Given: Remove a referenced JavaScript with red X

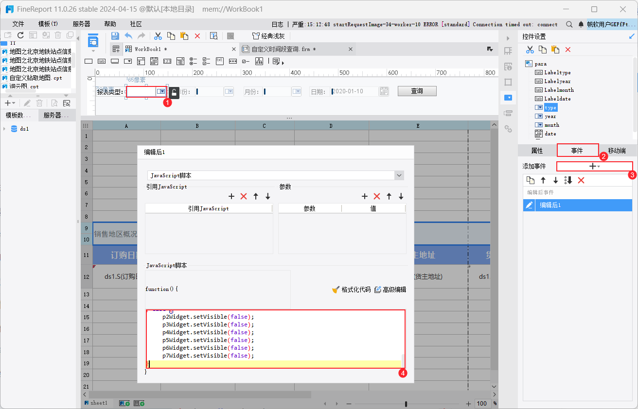Looking at the screenshot, I should [244, 196].
